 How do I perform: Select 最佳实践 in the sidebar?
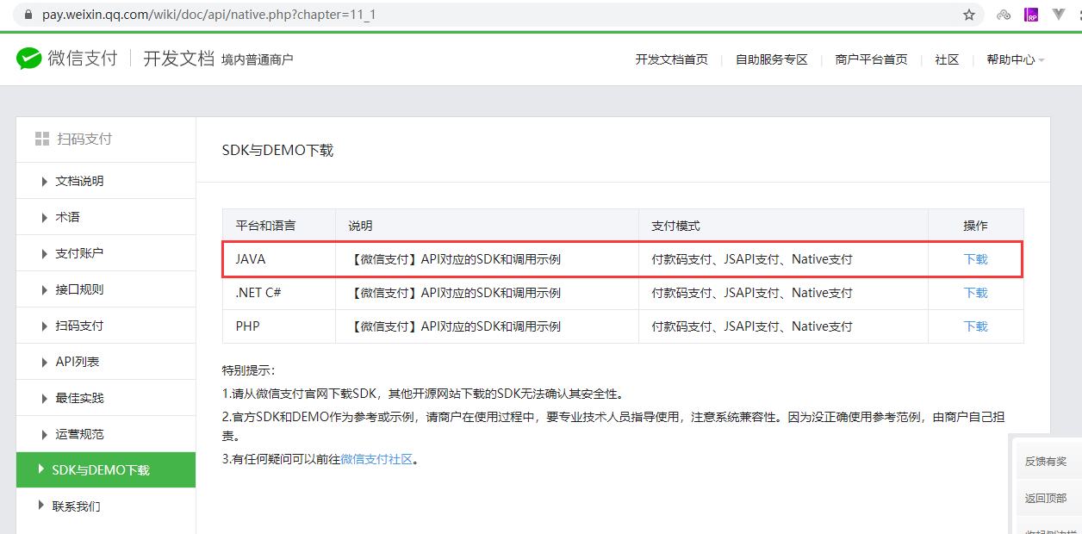click(x=78, y=397)
